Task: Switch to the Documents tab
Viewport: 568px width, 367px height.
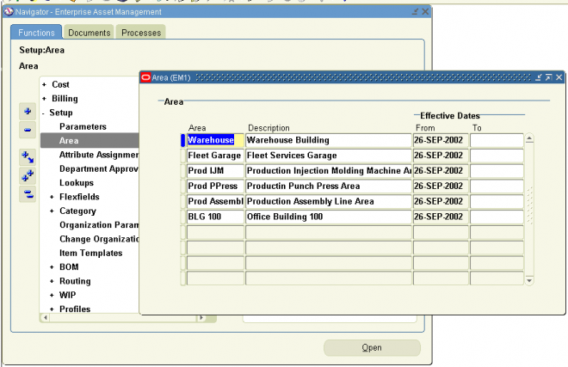Action: [90, 33]
